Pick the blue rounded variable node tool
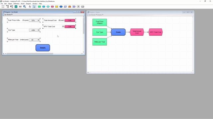The height and width of the screenshot is (119, 213). click(44, 7)
